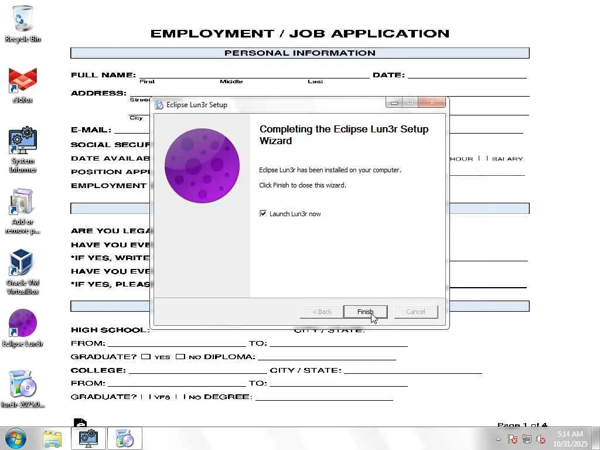Click the wizard heading Completing the Eclipse Lun3r Setup
The width and height of the screenshot is (600, 450).
(343, 135)
